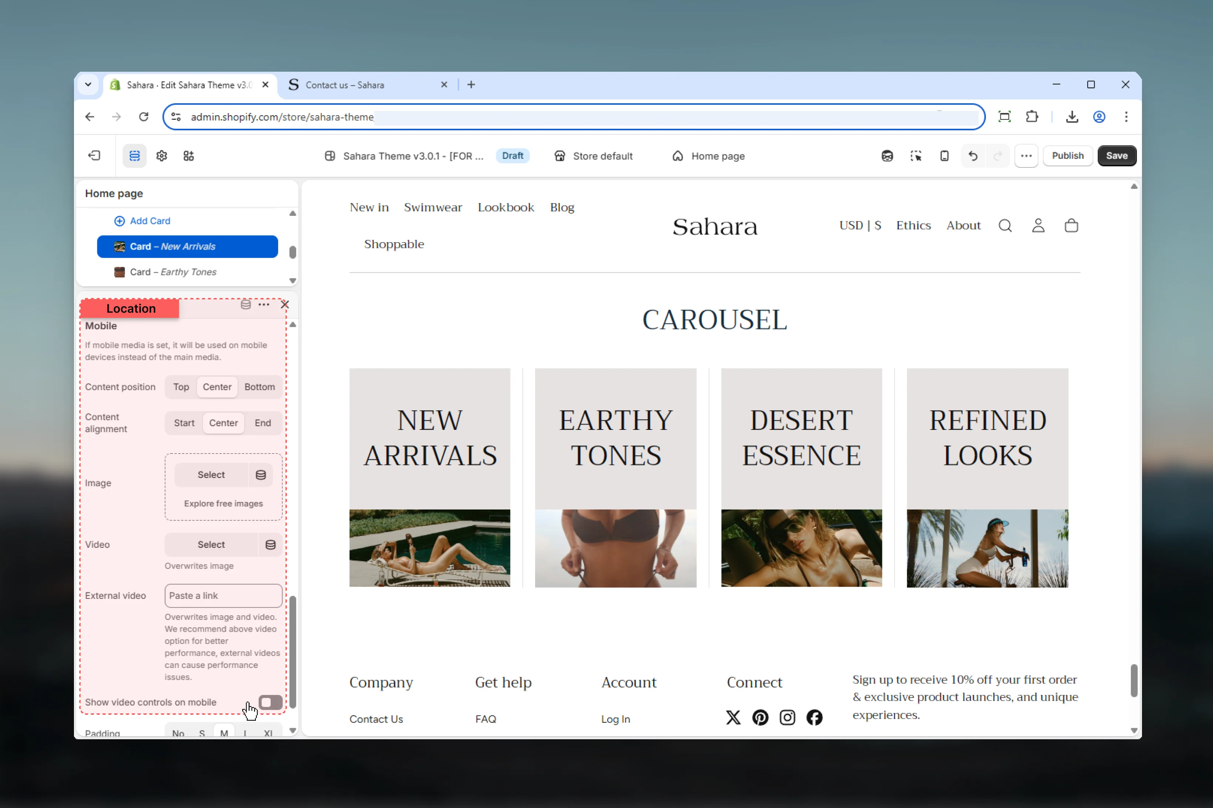Open the Sections panel icon
Screen dimensions: 1213x808
pos(135,156)
